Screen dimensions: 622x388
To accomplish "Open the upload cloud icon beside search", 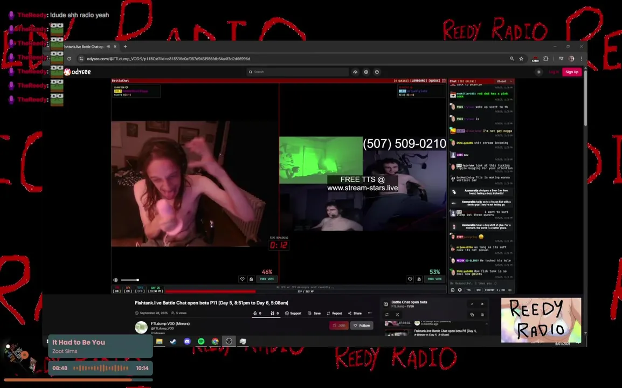I will (355, 72).
